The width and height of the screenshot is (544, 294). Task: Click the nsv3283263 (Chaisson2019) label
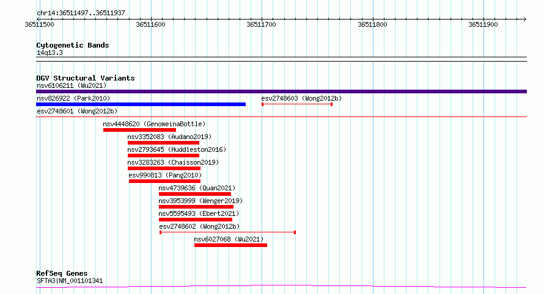pyautogui.click(x=173, y=162)
